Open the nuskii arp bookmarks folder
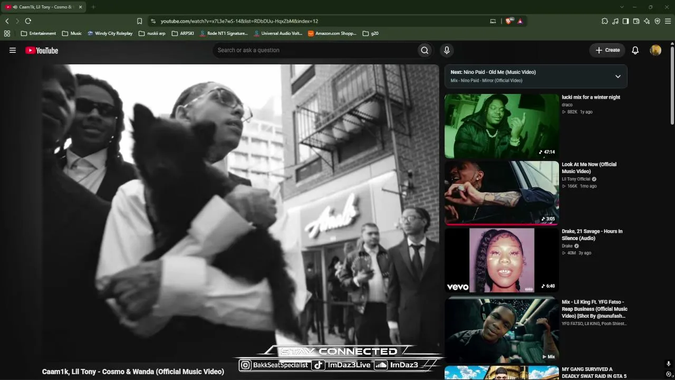The height and width of the screenshot is (380, 675). 152,33
